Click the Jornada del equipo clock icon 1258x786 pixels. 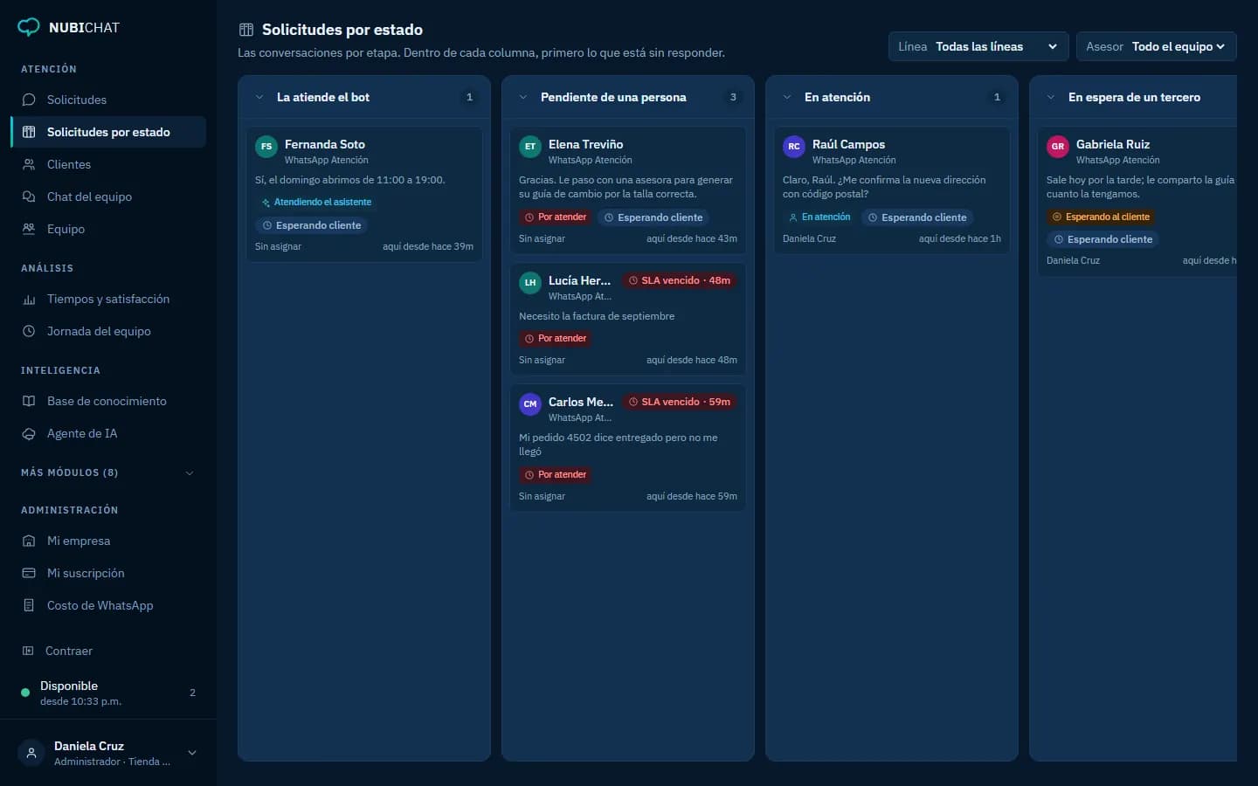pyautogui.click(x=29, y=331)
